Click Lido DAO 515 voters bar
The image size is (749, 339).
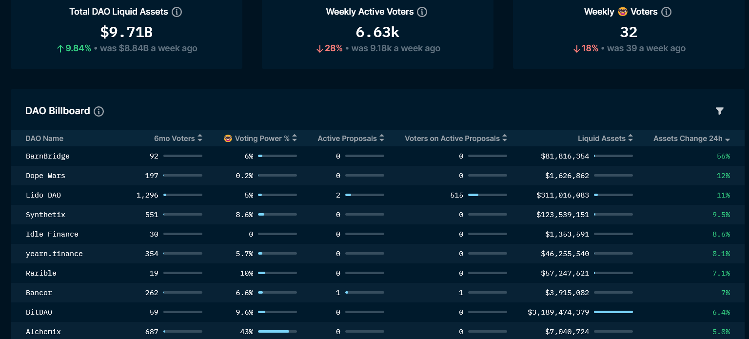pos(488,195)
